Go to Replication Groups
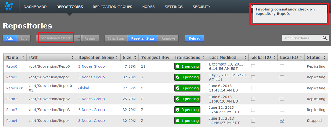 coord(113,7)
